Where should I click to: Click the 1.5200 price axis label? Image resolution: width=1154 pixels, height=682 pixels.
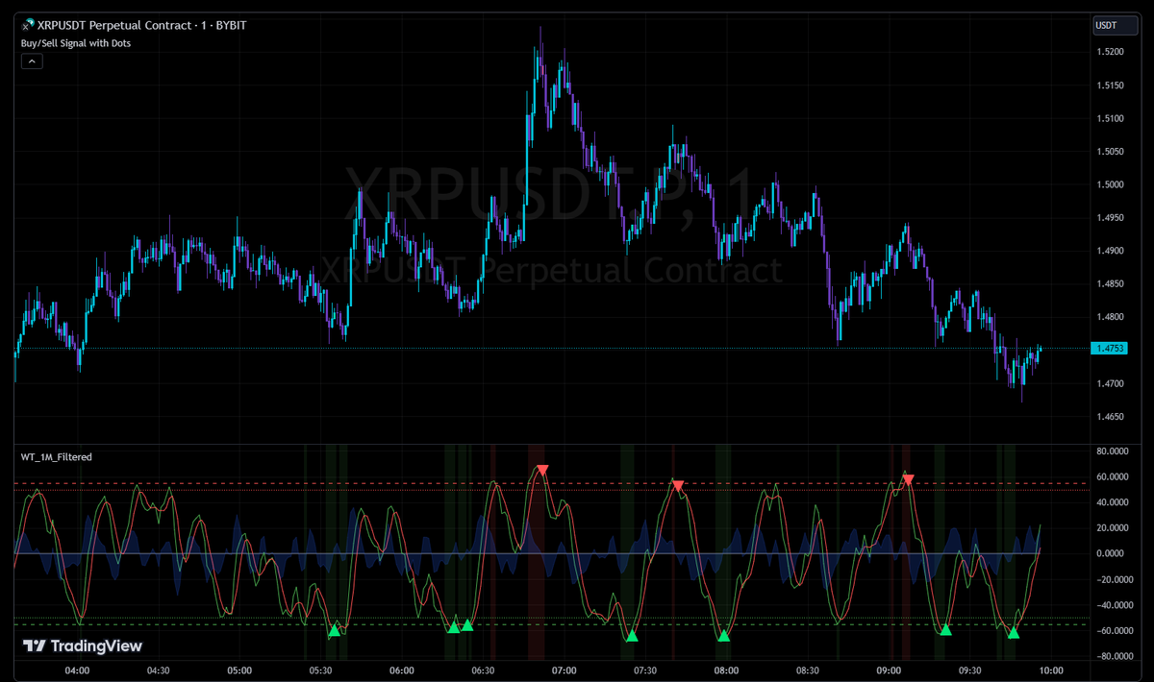[1109, 52]
